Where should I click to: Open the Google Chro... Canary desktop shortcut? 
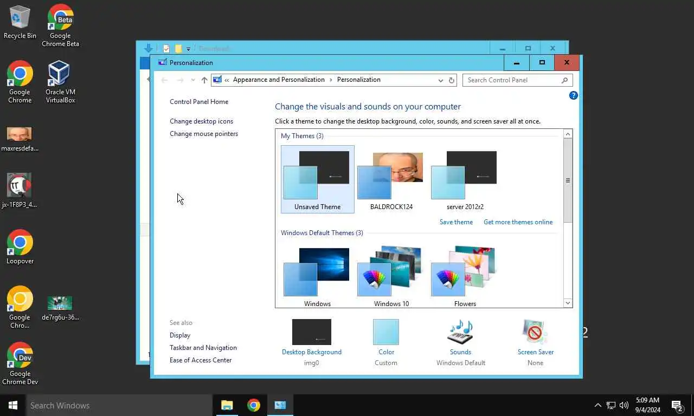click(20, 307)
